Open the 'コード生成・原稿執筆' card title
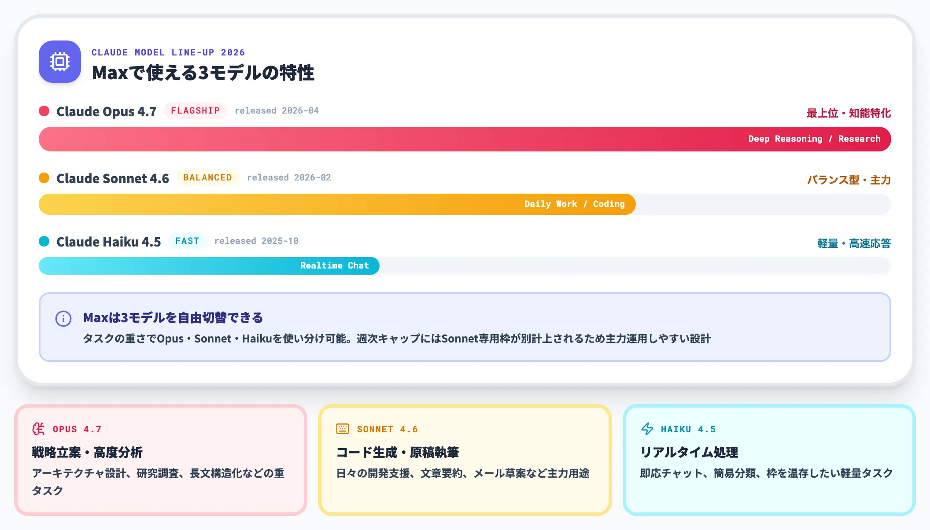Image resolution: width=930 pixels, height=530 pixels. [x=398, y=453]
